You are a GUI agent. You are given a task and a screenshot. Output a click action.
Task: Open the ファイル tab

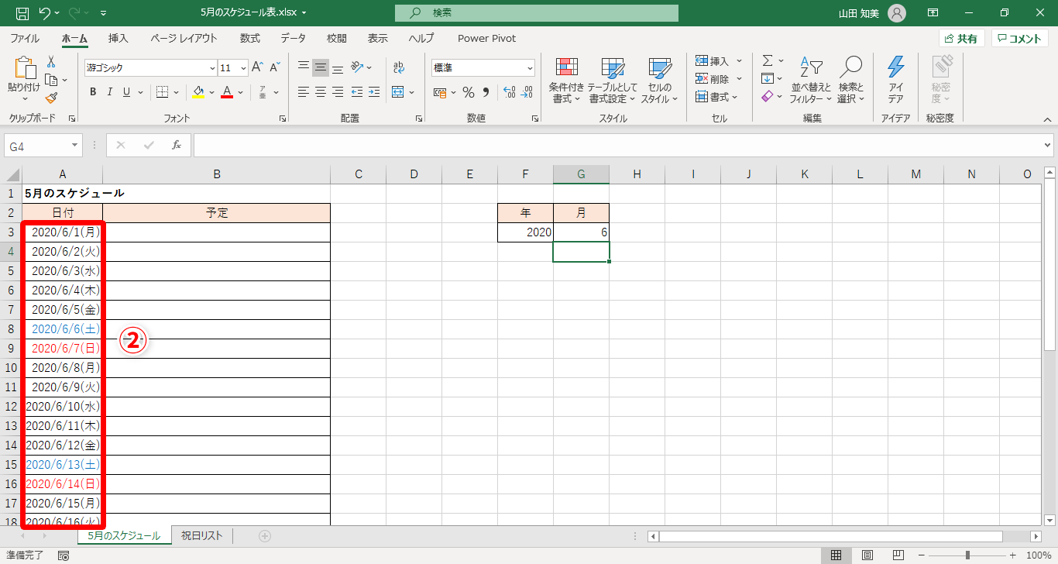pos(25,38)
